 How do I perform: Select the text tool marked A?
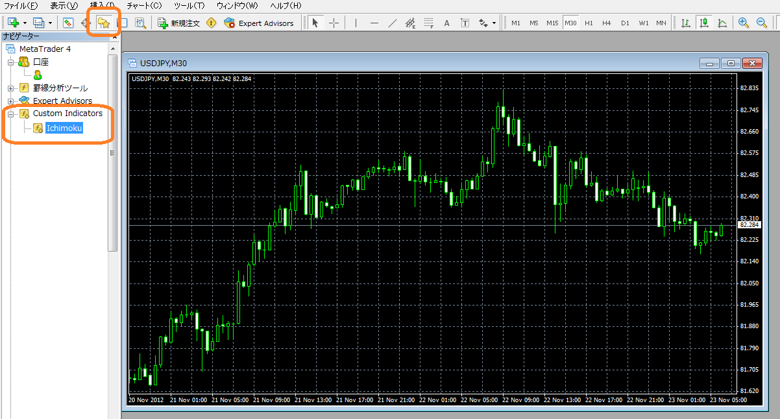click(x=446, y=23)
